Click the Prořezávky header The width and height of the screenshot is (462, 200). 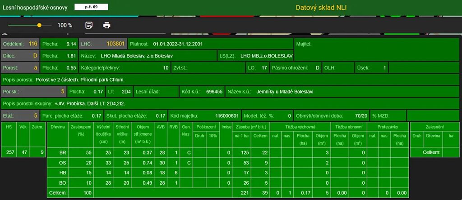tap(387, 127)
